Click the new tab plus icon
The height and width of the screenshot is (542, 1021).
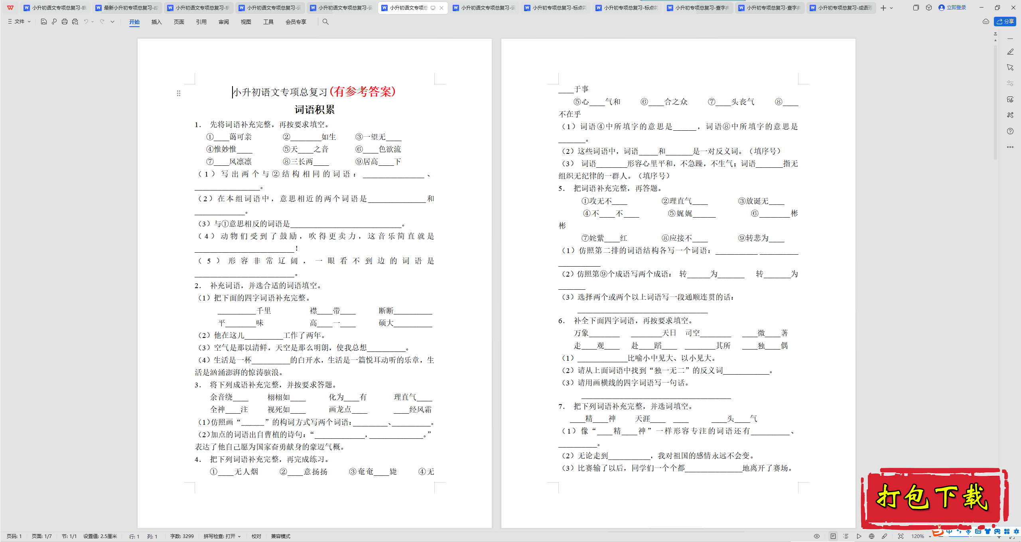pyautogui.click(x=883, y=8)
